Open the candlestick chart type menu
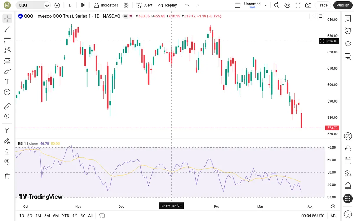 click(83, 5)
